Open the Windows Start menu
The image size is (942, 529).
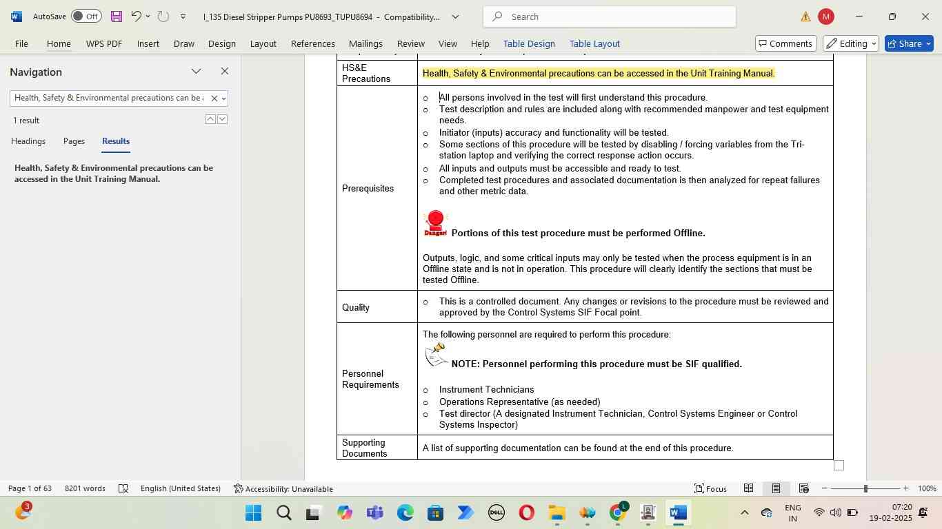pyautogui.click(x=254, y=513)
